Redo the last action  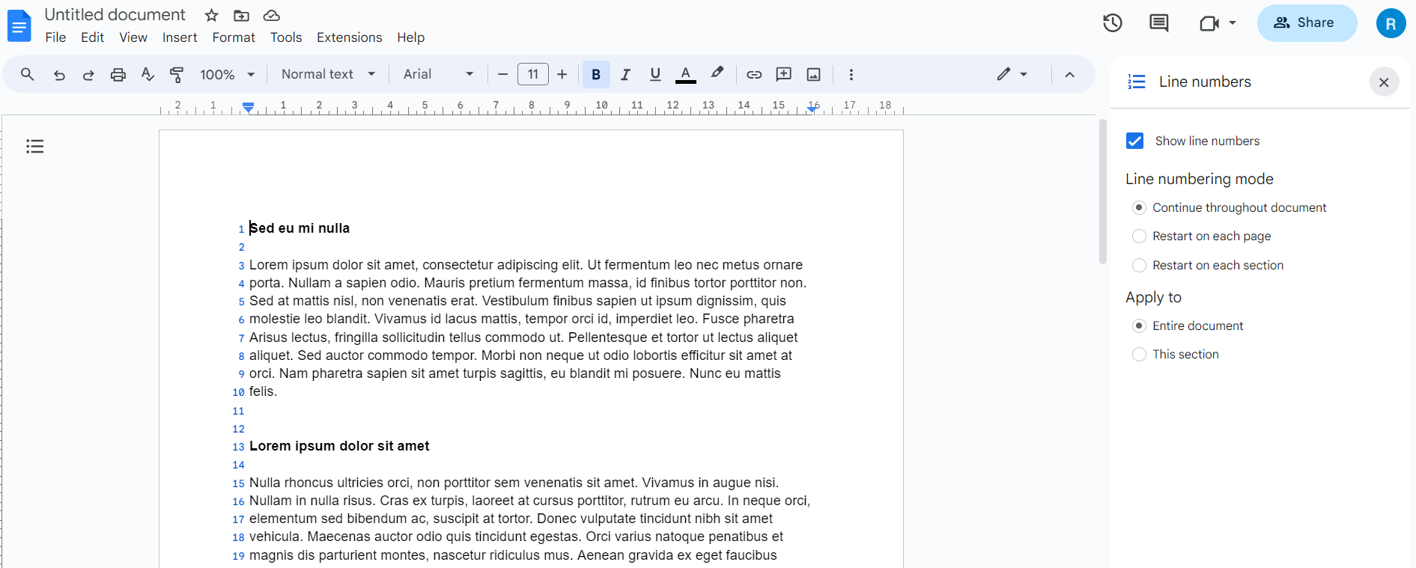tap(88, 74)
